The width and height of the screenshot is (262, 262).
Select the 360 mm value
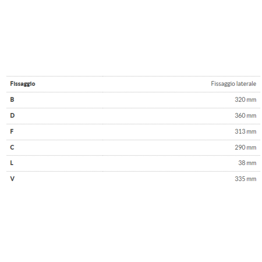245,116
